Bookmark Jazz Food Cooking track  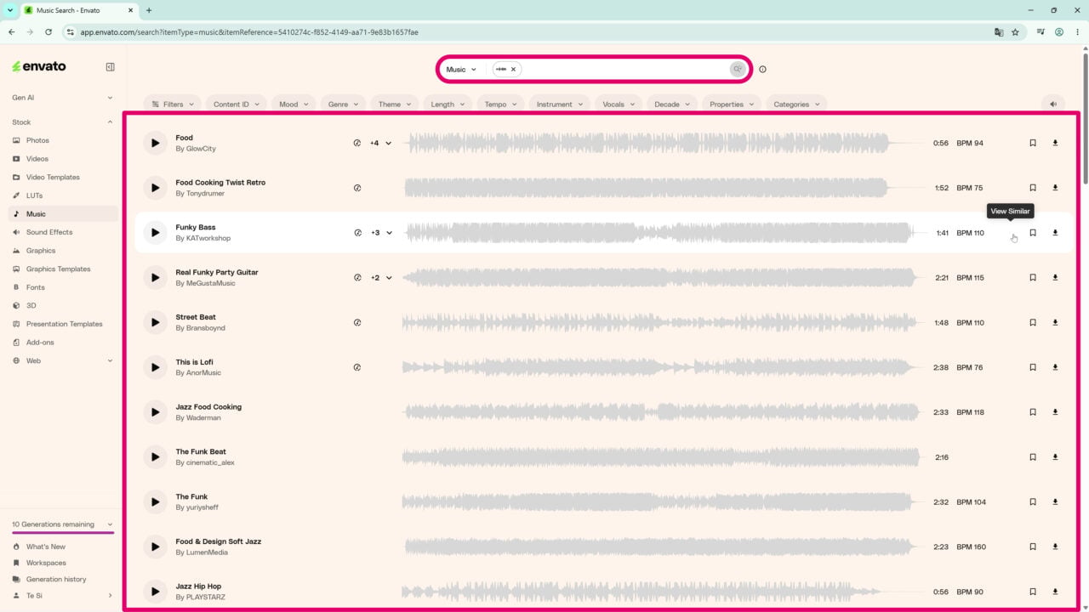(1033, 412)
